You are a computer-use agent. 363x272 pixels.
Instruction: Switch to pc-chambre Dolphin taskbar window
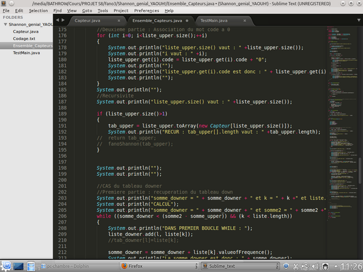coord(67,266)
